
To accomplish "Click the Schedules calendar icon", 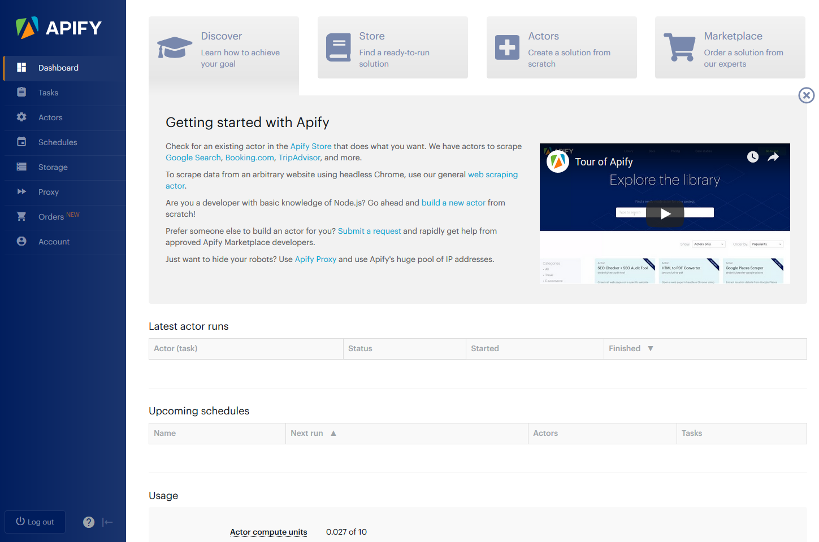I will [21, 142].
